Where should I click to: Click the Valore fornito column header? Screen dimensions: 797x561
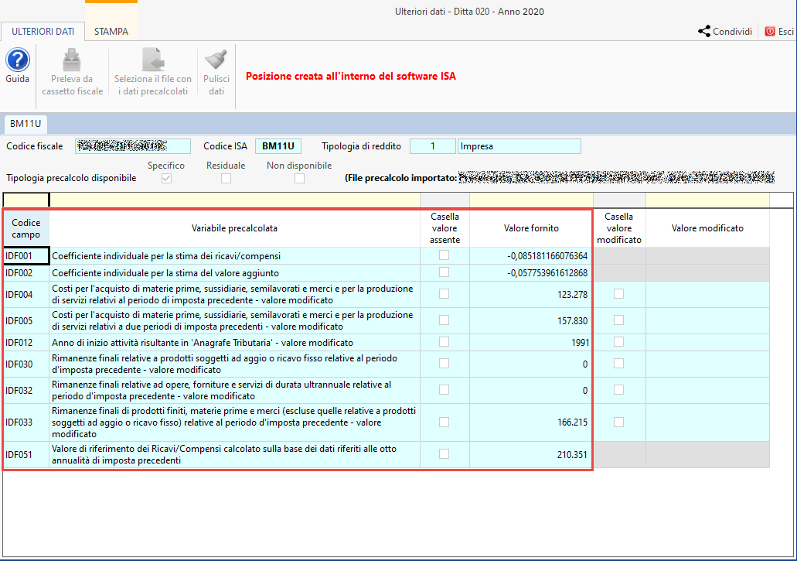click(531, 228)
